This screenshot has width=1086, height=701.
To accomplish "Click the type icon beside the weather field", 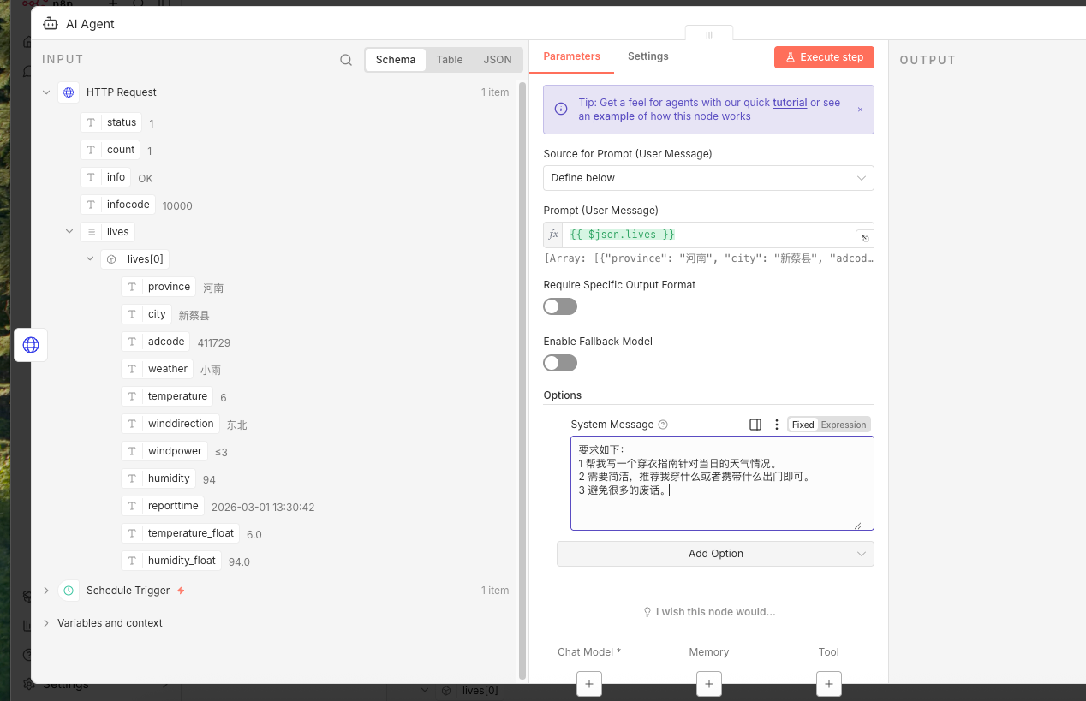I will pos(132,369).
